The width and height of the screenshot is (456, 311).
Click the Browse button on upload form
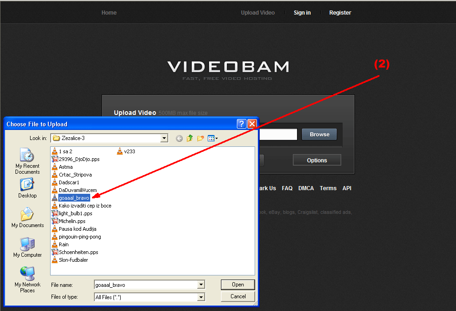[x=319, y=134]
